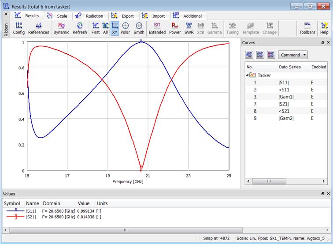333x244 pixels.
Task: Open Help
Action: pyautogui.click(x=324, y=29)
